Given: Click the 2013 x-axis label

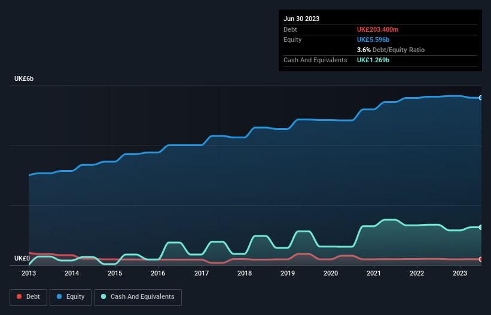Looking at the screenshot, I should (x=29, y=273).
